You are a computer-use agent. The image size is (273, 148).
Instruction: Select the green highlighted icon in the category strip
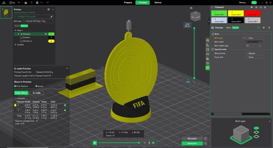pyautogui.click(x=207, y=68)
